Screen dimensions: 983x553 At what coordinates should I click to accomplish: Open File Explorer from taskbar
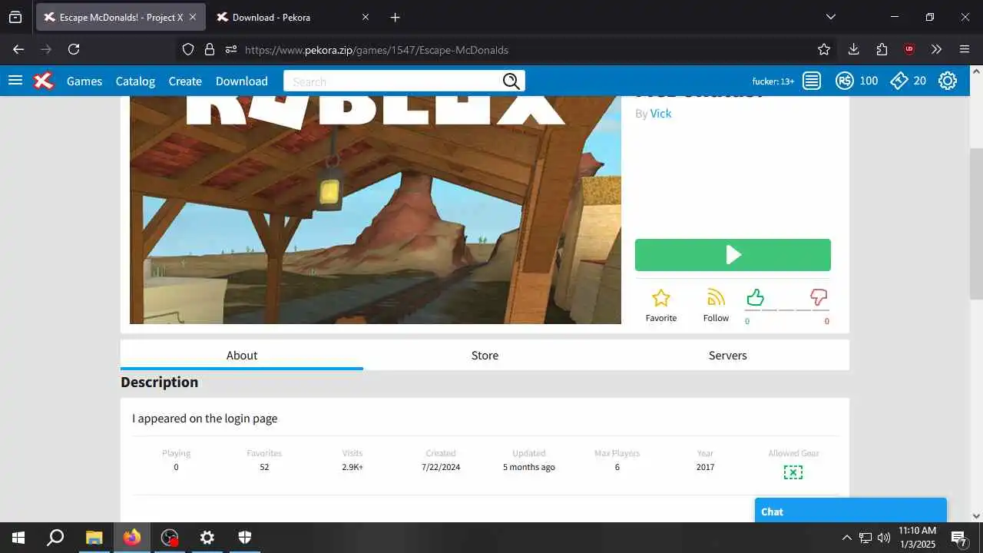(94, 538)
